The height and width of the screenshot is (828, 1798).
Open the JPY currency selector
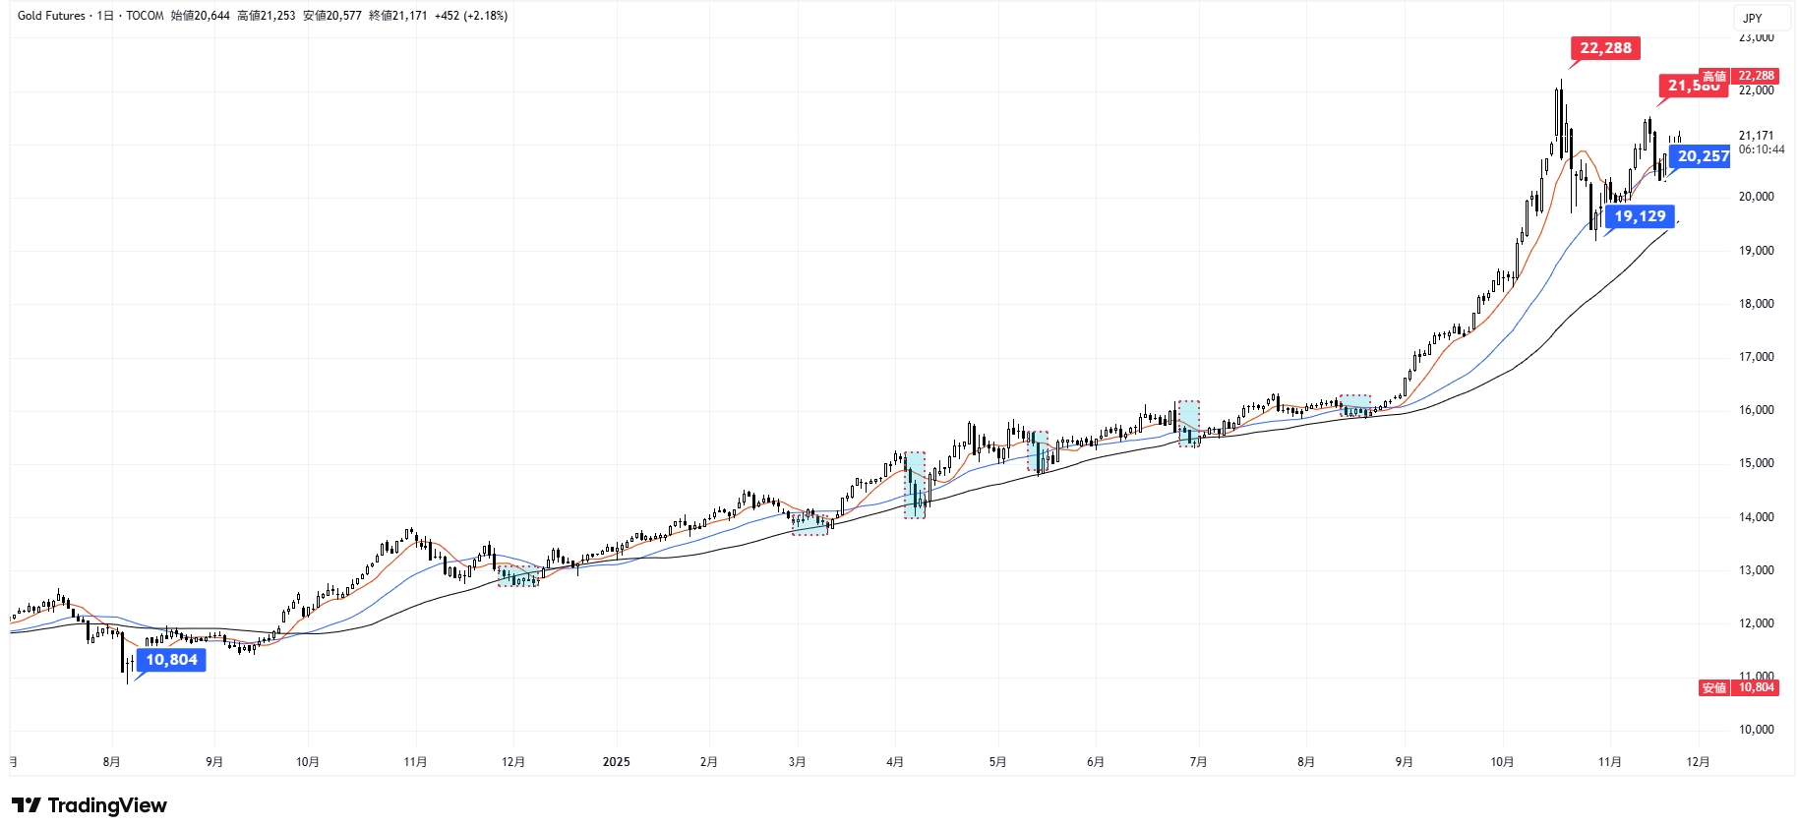coord(1753,18)
